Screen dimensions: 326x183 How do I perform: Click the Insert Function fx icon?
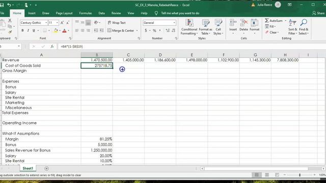coord(52,46)
